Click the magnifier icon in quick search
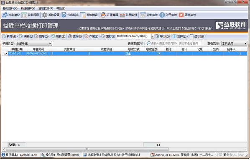 coord(148,43)
